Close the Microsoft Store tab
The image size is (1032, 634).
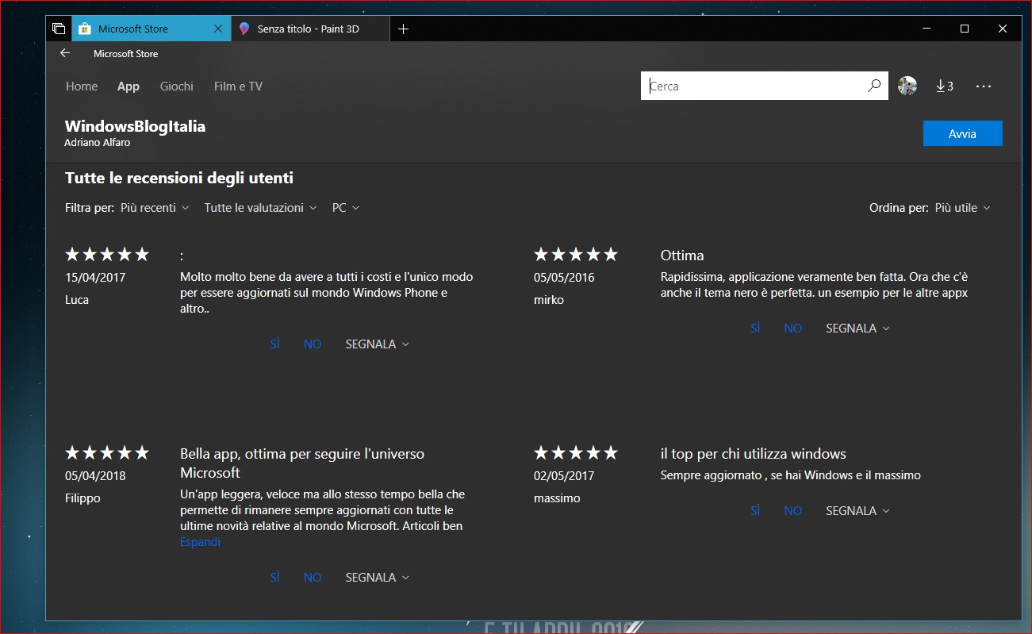click(218, 29)
